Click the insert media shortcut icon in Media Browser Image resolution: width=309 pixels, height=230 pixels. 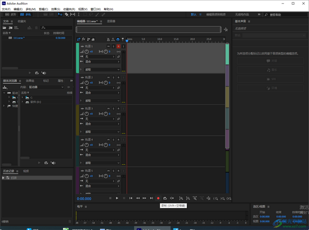click(x=5, y=87)
